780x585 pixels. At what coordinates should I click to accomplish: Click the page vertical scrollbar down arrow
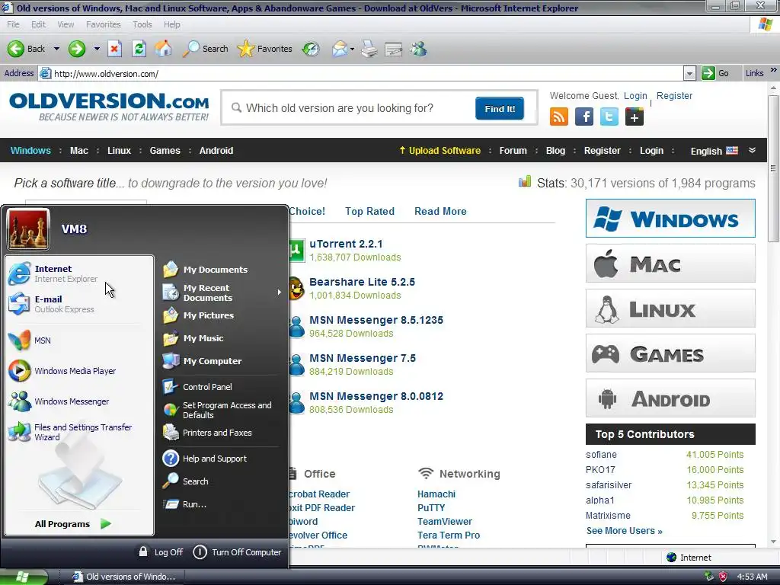point(774,542)
